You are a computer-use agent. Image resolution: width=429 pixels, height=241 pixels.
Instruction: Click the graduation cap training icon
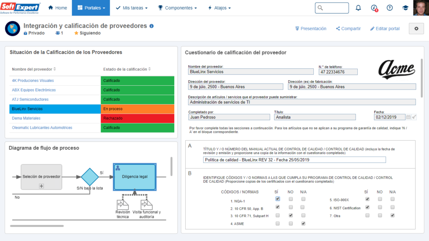pyautogui.click(x=405, y=8)
